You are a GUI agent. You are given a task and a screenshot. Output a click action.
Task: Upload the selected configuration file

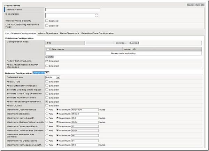pos(134,43)
